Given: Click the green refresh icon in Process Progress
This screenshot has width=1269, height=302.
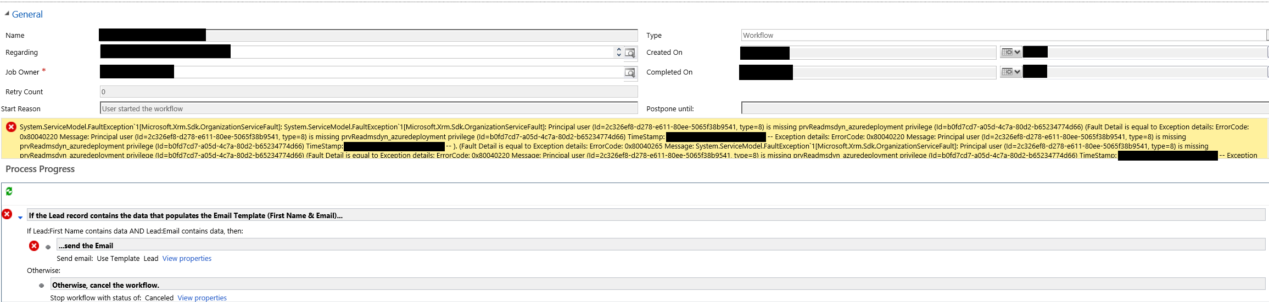Looking at the screenshot, I should point(9,191).
